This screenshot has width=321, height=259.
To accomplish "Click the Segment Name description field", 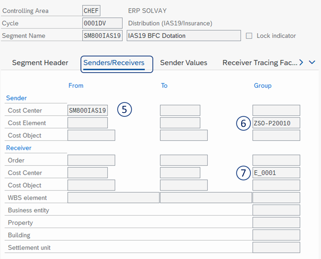I will click(x=183, y=36).
